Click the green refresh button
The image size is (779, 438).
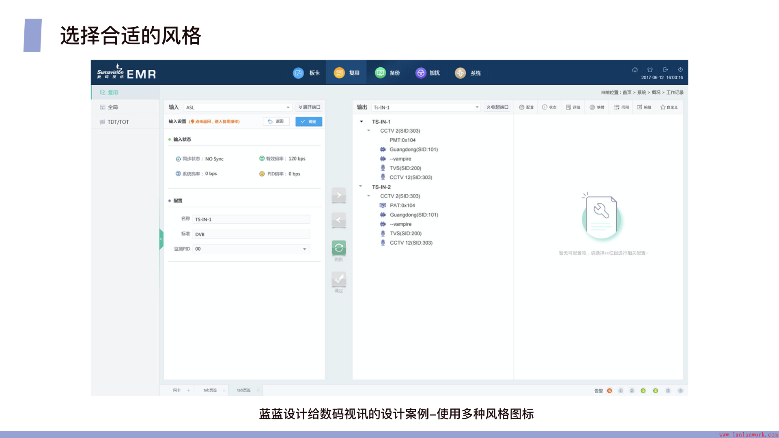click(x=339, y=247)
